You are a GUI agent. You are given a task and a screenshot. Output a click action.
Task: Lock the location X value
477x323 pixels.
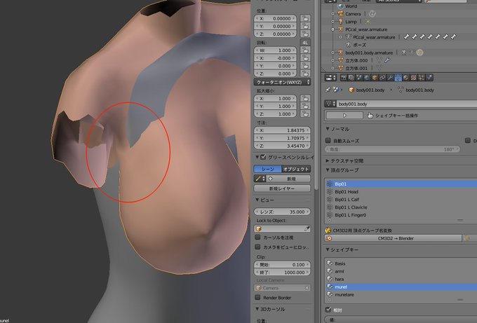(x=305, y=18)
